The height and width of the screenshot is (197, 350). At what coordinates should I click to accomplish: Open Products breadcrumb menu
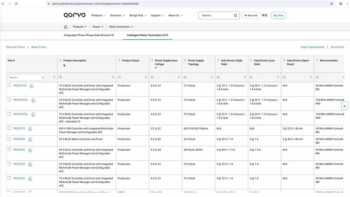[80, 27]
